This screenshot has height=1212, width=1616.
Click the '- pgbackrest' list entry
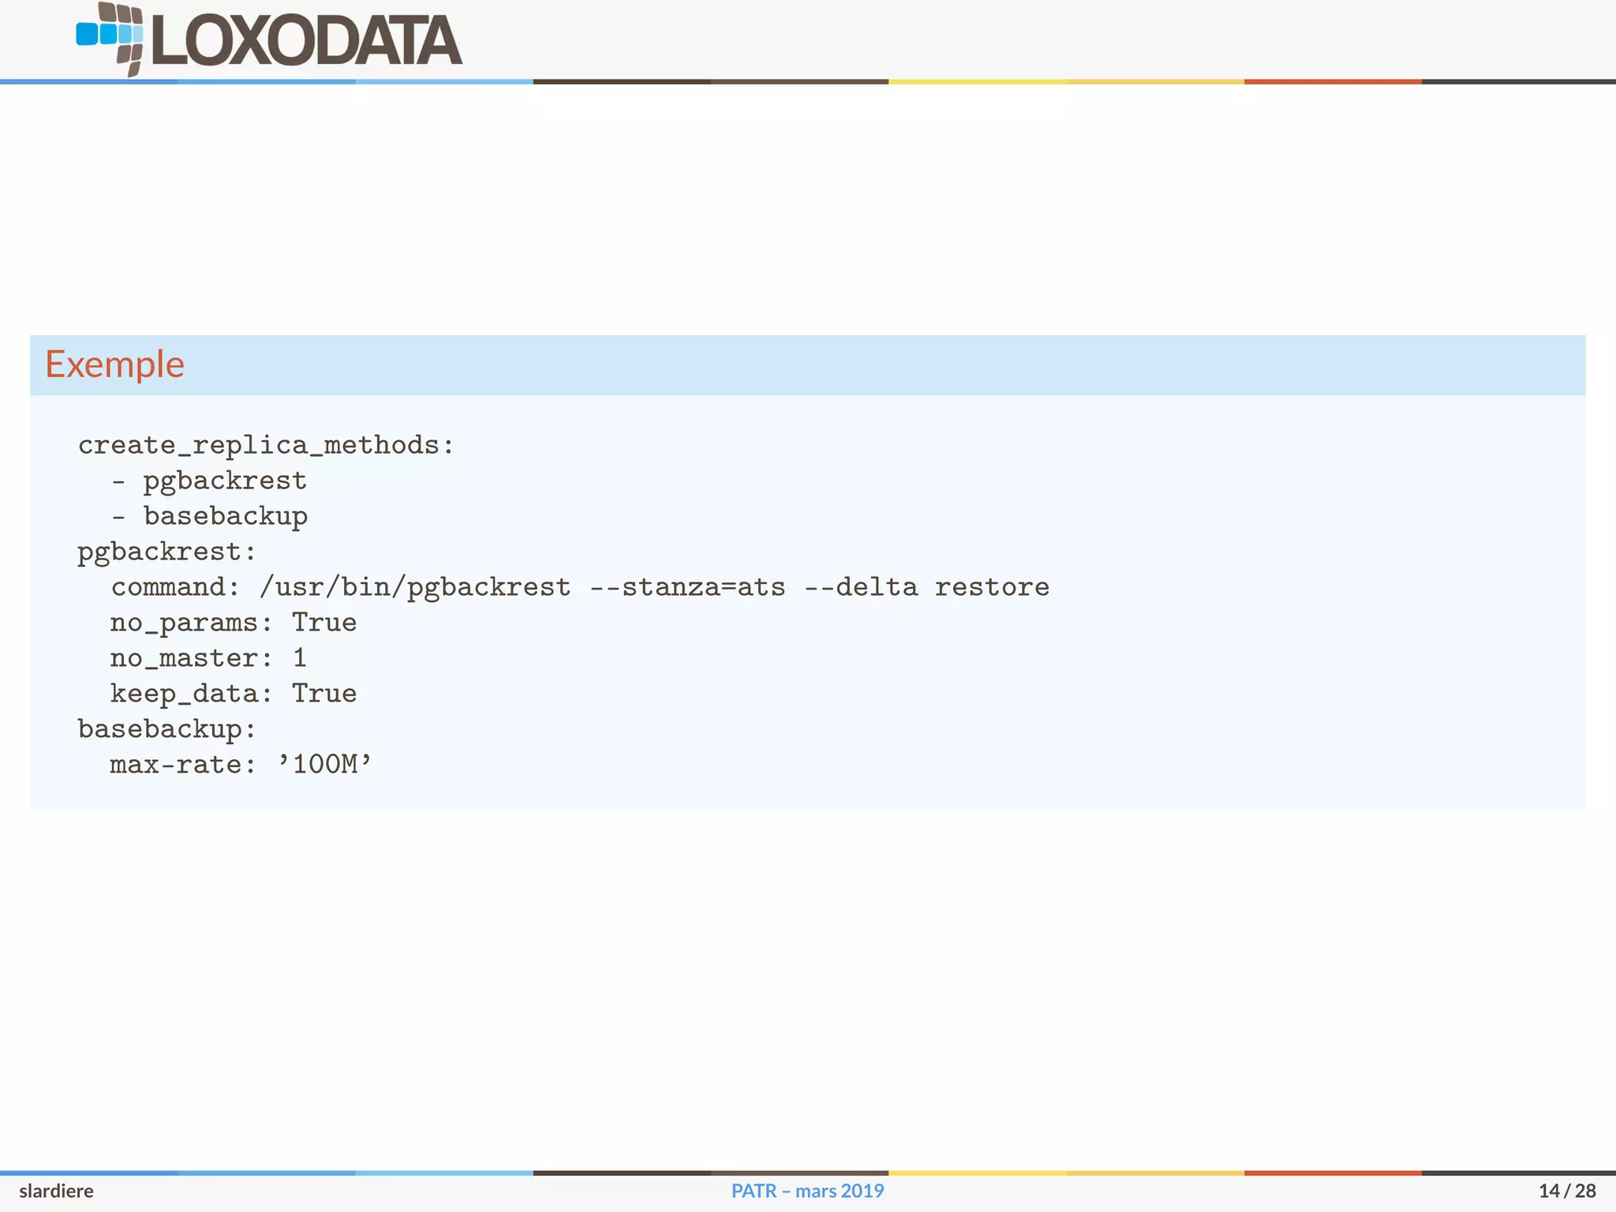tap(209, 481)
